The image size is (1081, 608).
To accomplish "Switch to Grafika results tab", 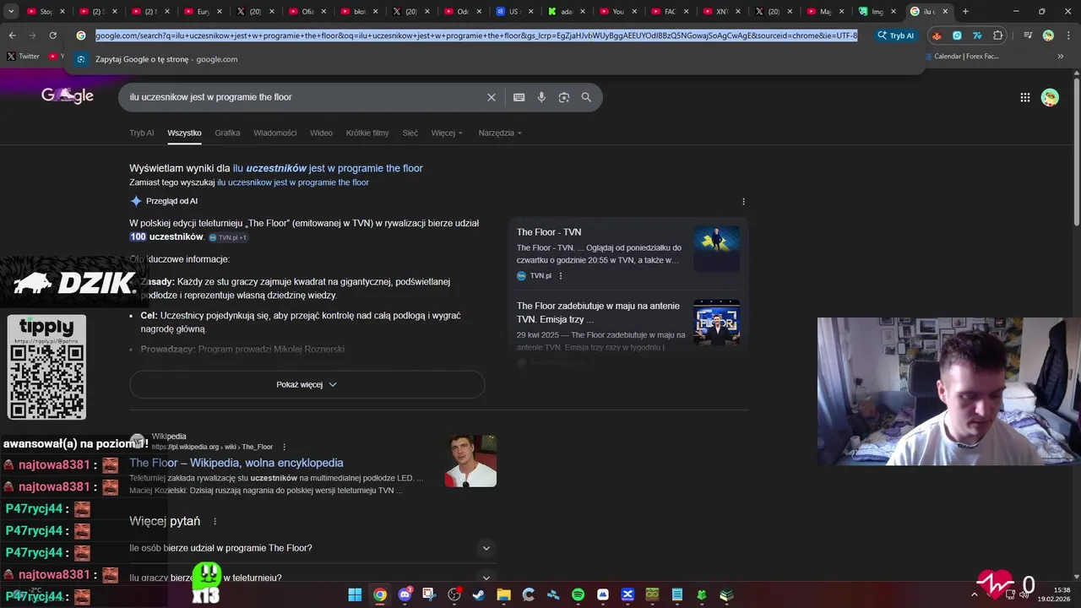I will [x=227, y=133].
